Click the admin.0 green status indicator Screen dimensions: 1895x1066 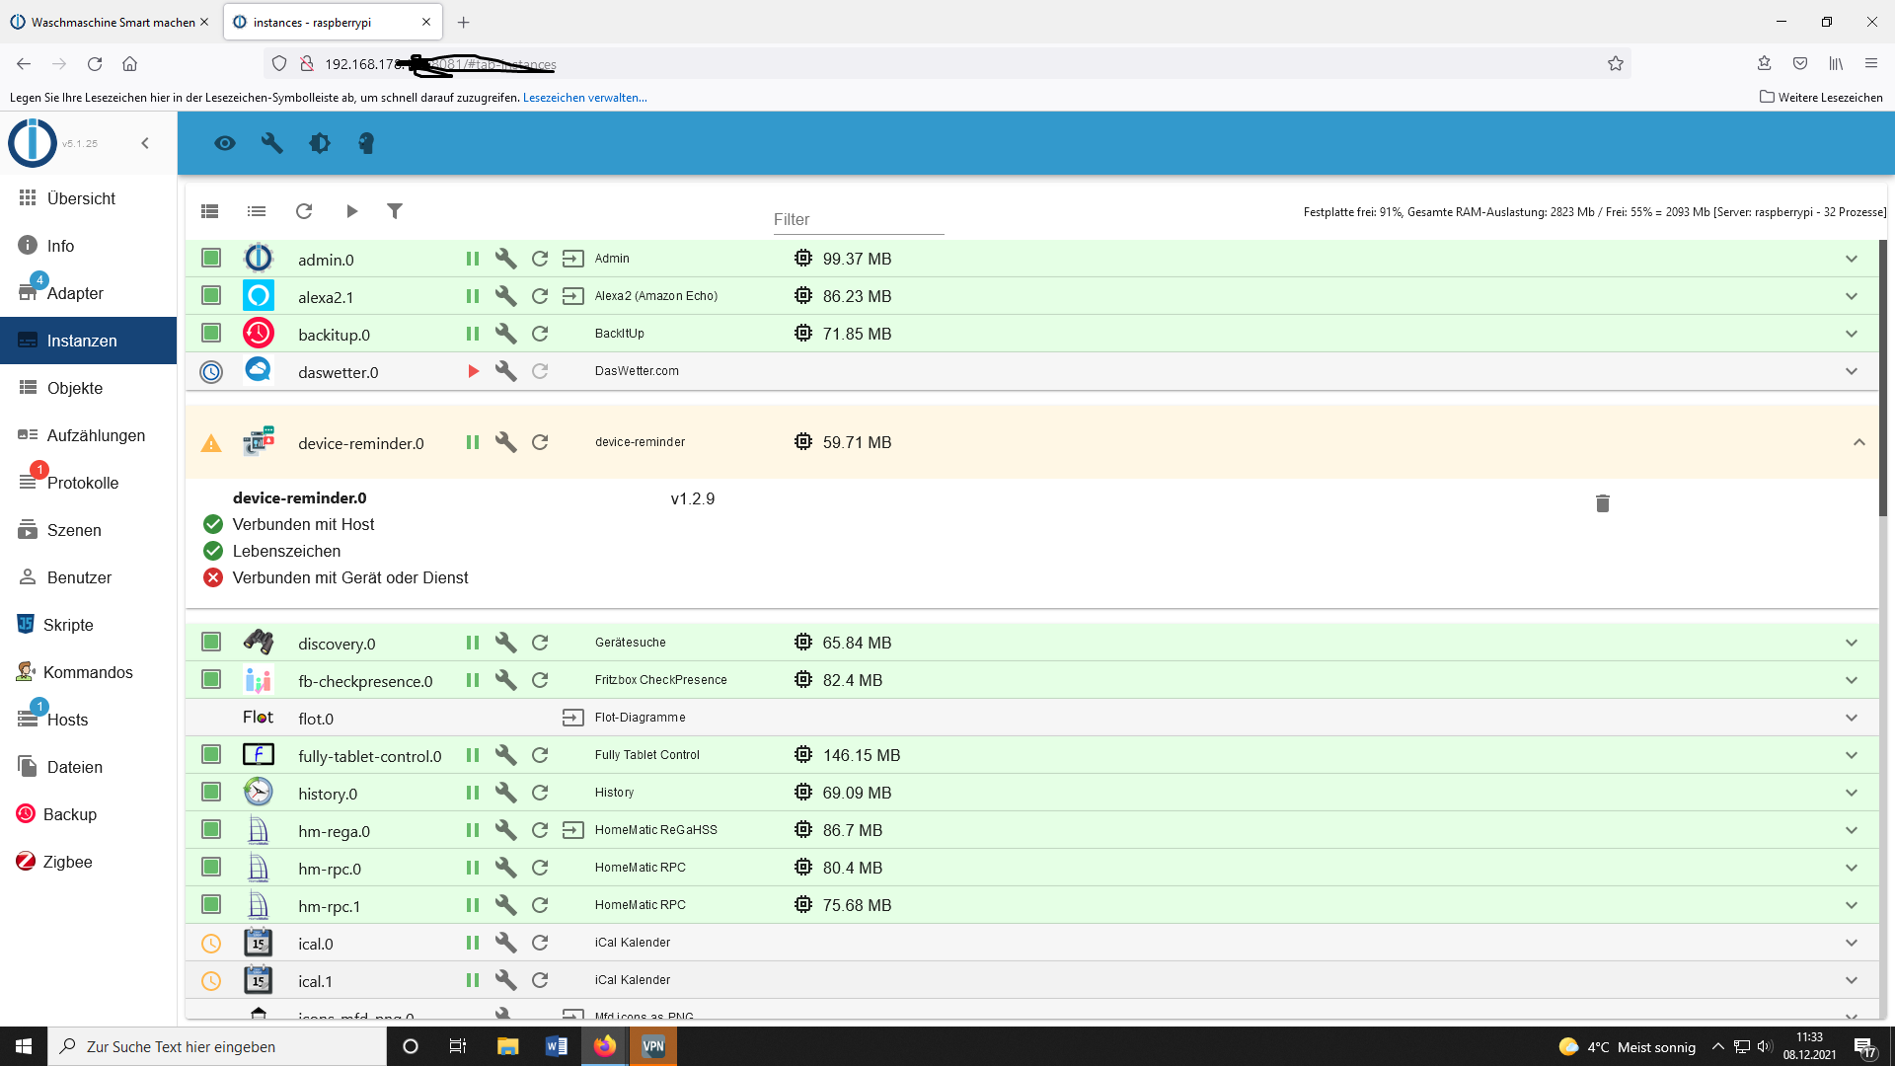[x=211, y=258]
